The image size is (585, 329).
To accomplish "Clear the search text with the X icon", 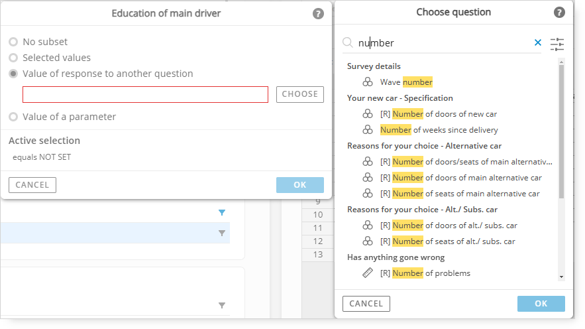I will click(x=537, y=42).
